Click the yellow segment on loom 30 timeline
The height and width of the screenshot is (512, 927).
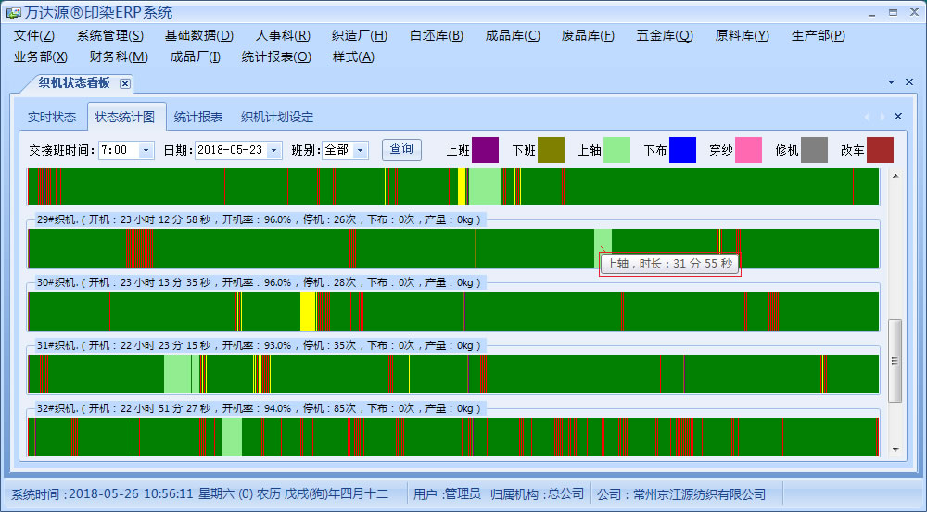[308, 311]
